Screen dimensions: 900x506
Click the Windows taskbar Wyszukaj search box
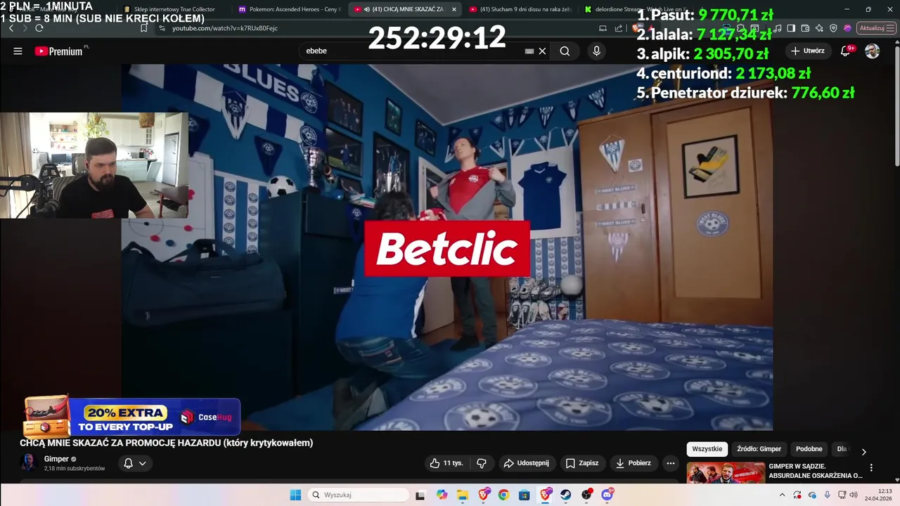pyautogui.click(x=358, y=495)
